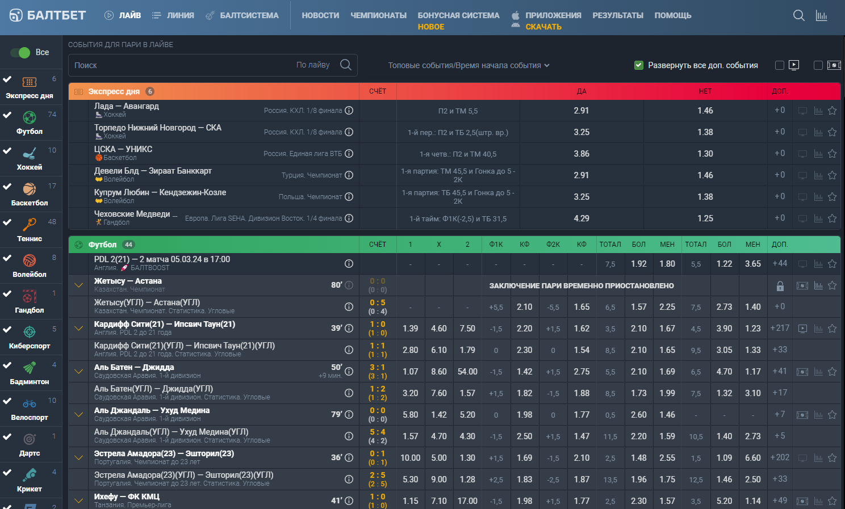Select Киберспорт icon in sidebar

(30, 332)
